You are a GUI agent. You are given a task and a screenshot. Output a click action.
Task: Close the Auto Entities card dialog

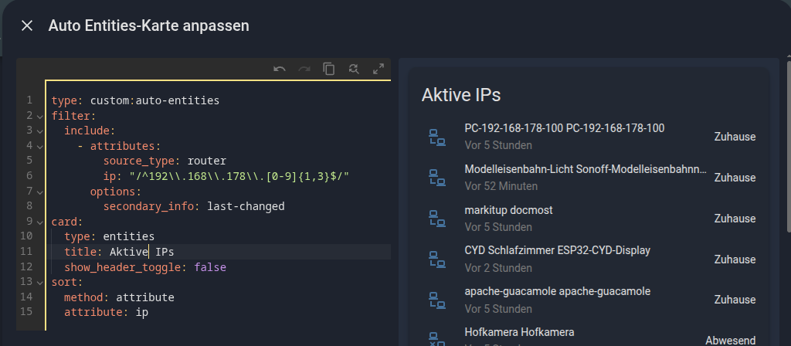[27, 25]
